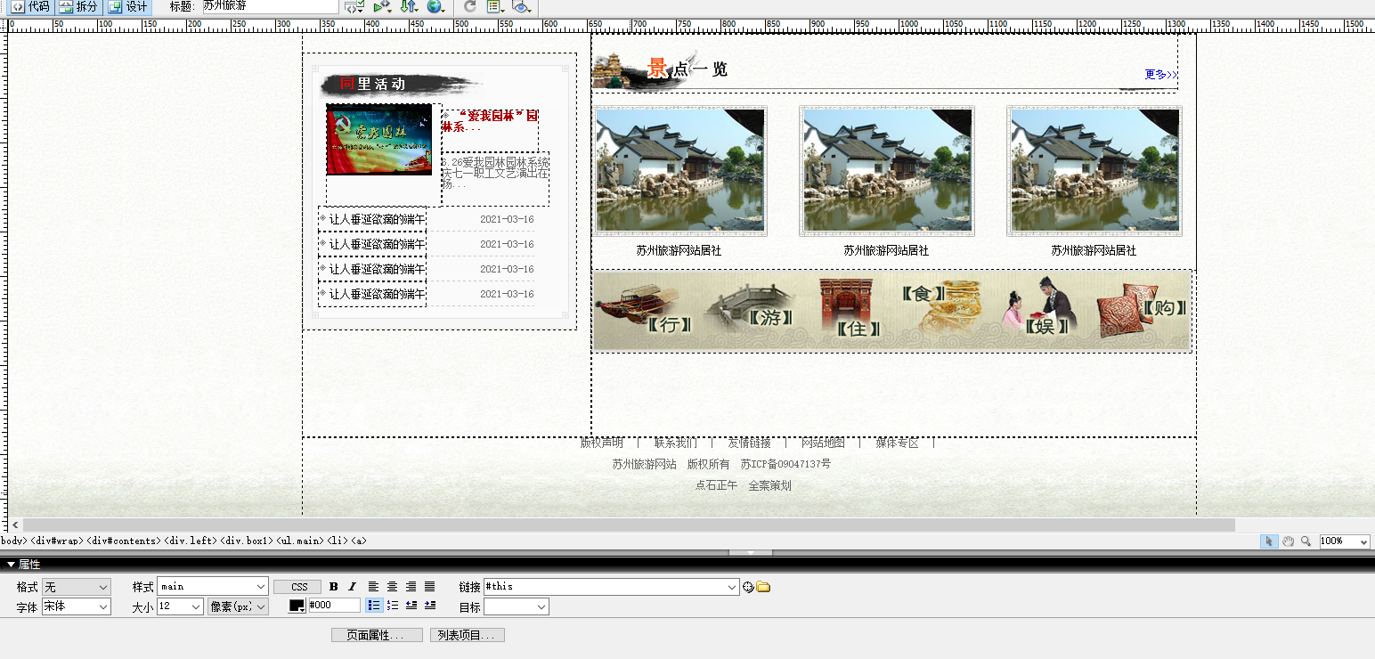Activate the Hand tool in status bar

pyautogui.click(x=1288, y=541)
